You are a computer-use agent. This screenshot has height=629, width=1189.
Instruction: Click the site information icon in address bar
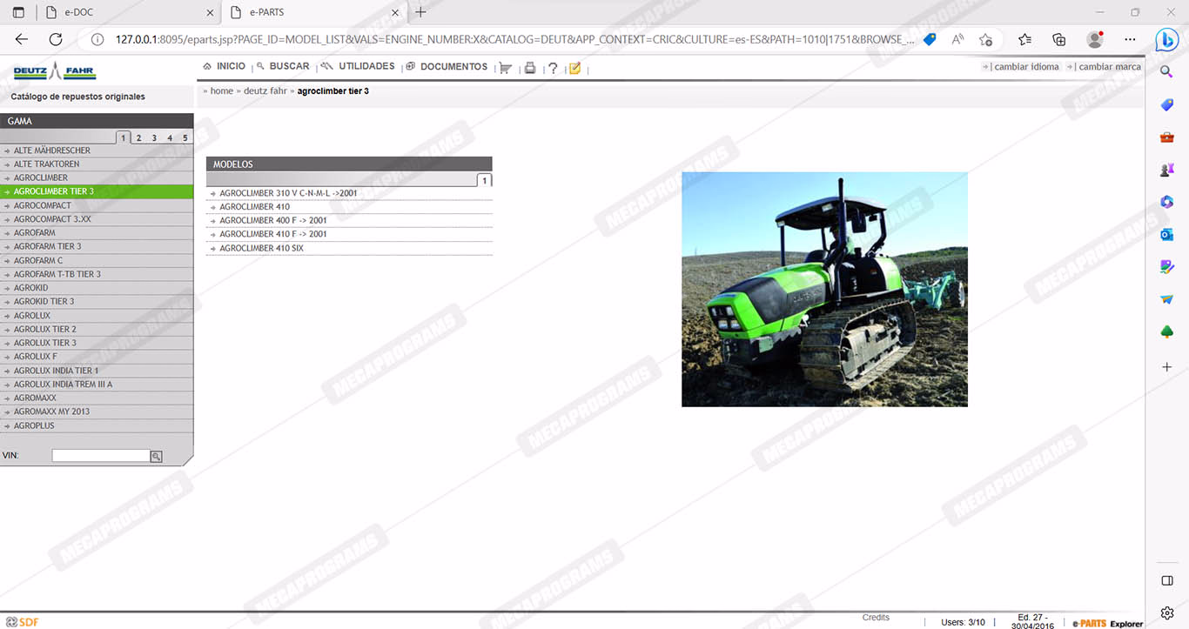coord(97,39)
